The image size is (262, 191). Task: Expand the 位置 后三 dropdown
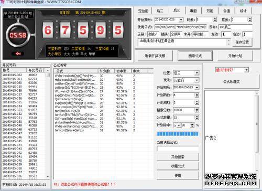(x=197, y=73)
